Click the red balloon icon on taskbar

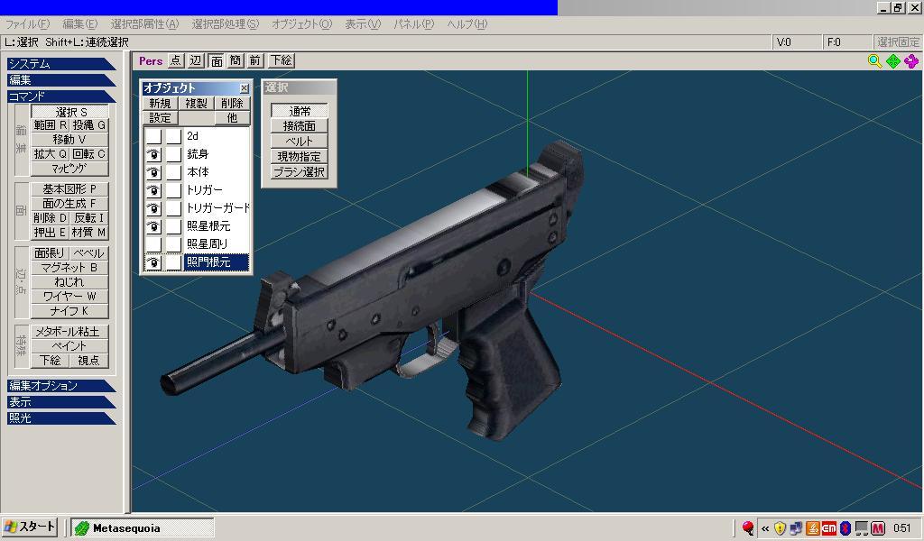(748, 528)
